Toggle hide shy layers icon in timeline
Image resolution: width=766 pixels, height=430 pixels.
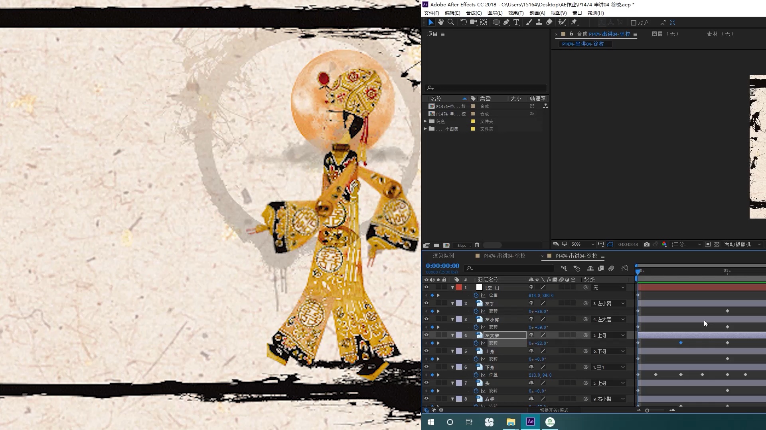[590, 268]
